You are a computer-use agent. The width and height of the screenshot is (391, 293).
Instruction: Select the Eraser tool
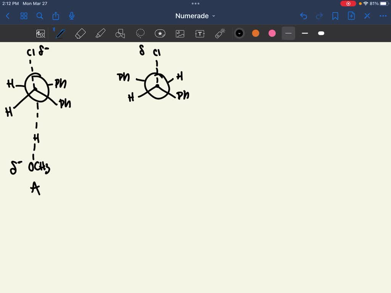(x=80, y=34)
